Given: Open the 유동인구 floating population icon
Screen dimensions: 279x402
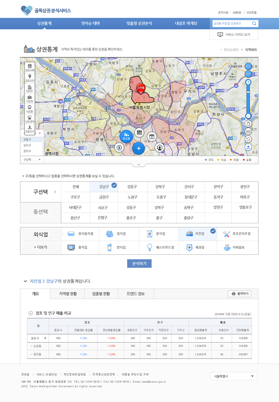Looking at the screenshot, I should [29, 129].
